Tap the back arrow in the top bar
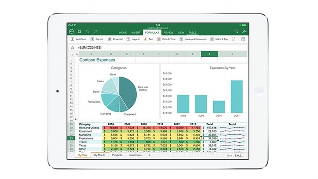The width and height of the screenshot is (318, 179). [72, 31]
